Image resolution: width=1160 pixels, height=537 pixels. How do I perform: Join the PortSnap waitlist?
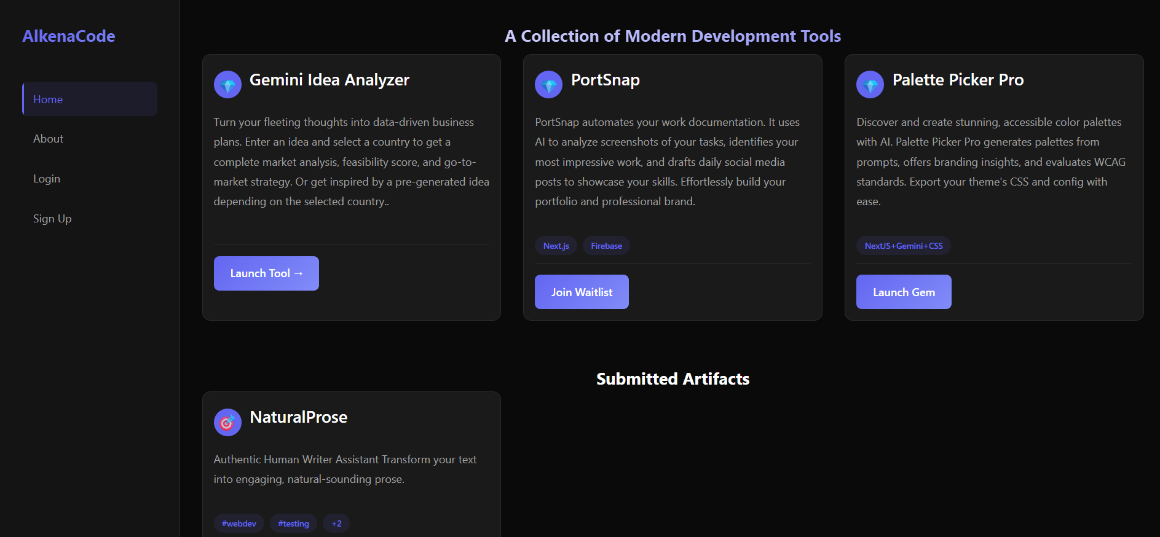[581, 292]
